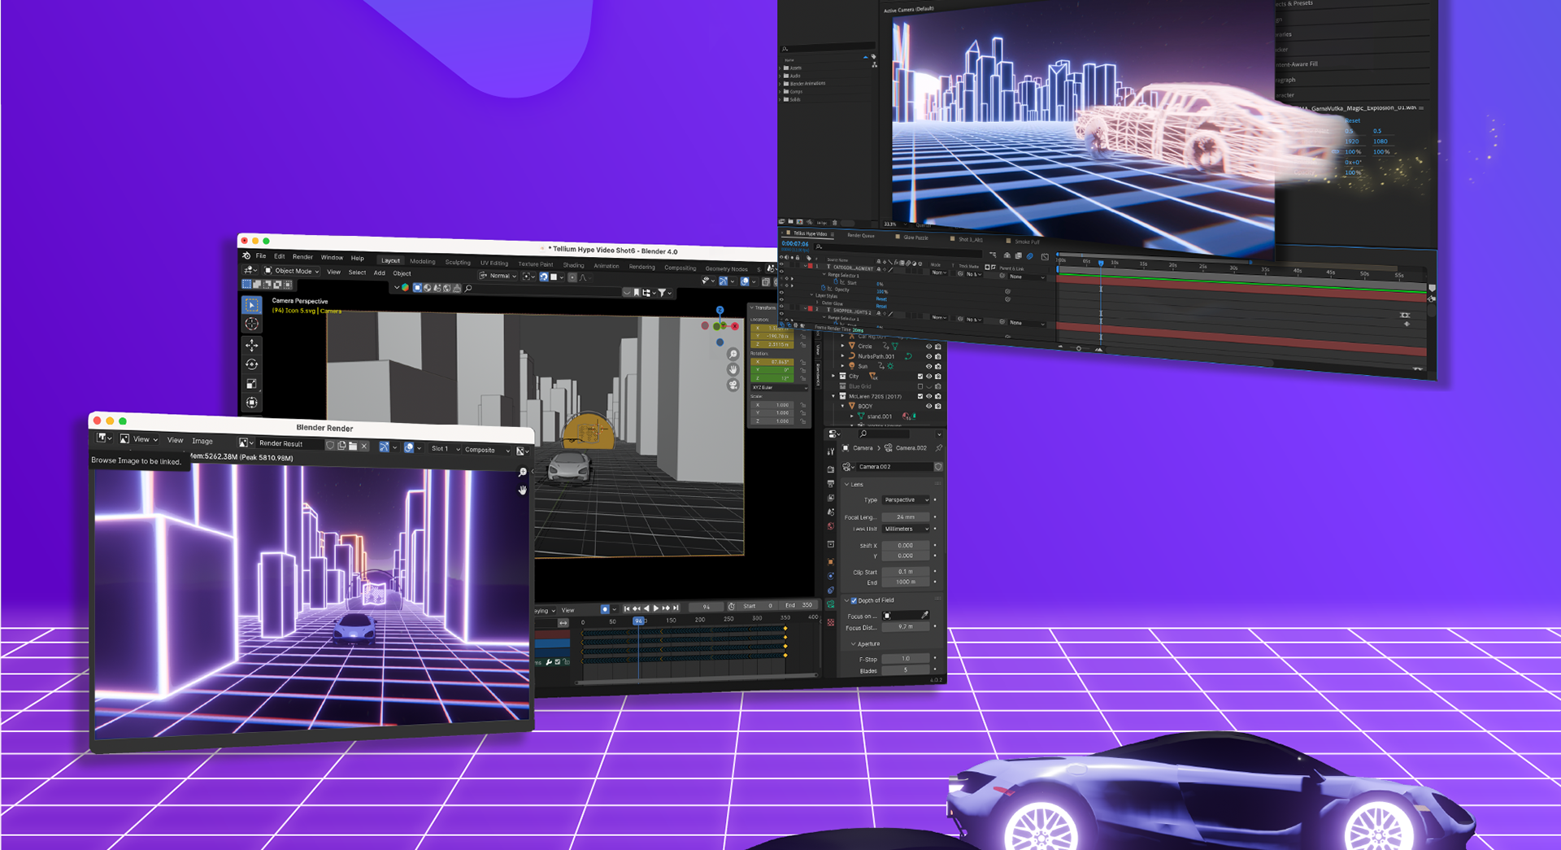Open Slot 1 dropdown in Blender Render
Screen dimensions: 1561x850
[x=445, y=448]
